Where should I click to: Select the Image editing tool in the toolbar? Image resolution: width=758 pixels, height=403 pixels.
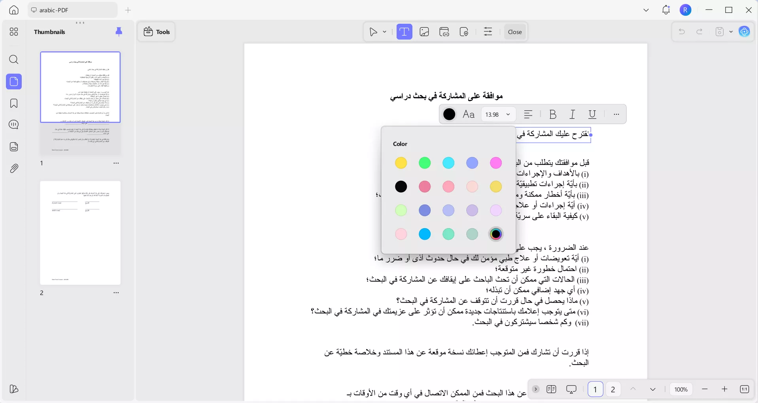point(424,32)
